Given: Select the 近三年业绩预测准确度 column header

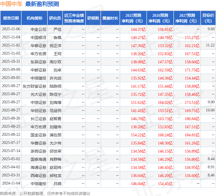Looking at the screenshot, I should pyautogui.click(x=74, y=18).
